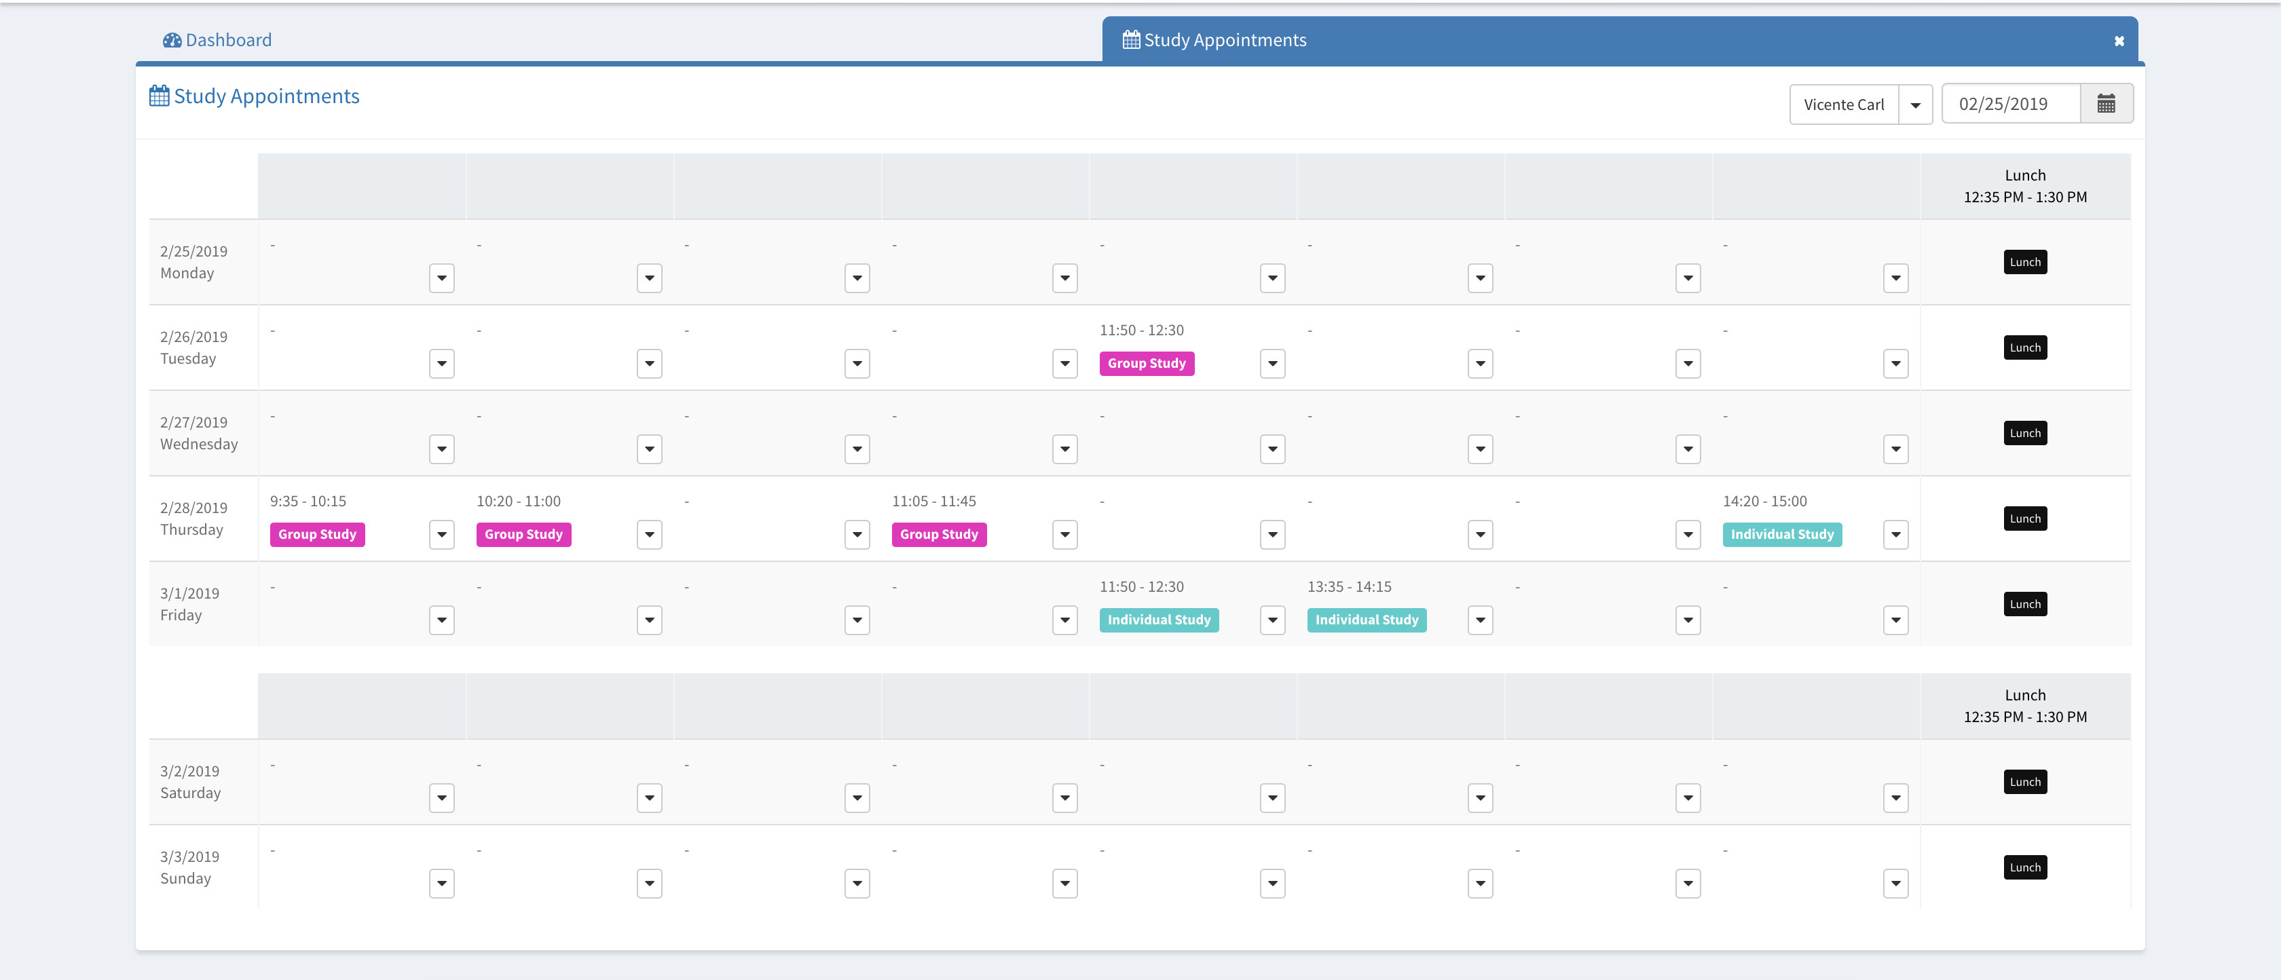
Task: Click the 02/25/2019 date input
Action: [2010, 105]
